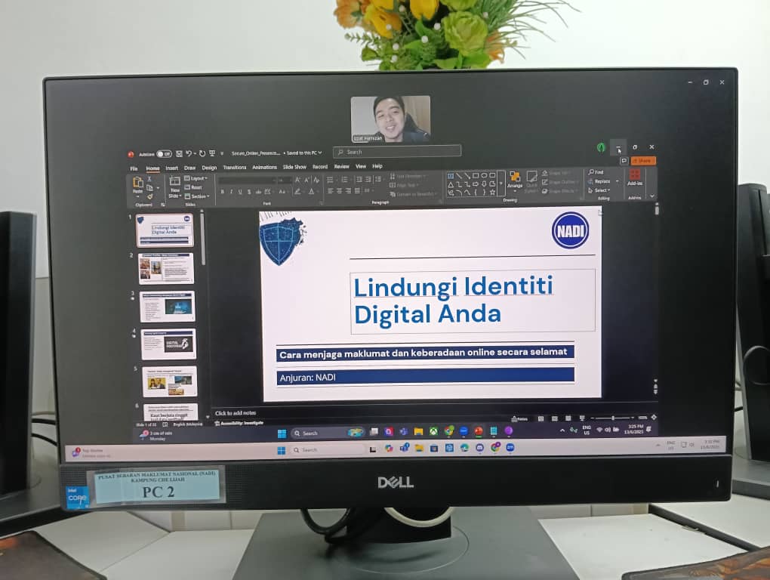Select slide 2 thumbnail

pos(166,268)
